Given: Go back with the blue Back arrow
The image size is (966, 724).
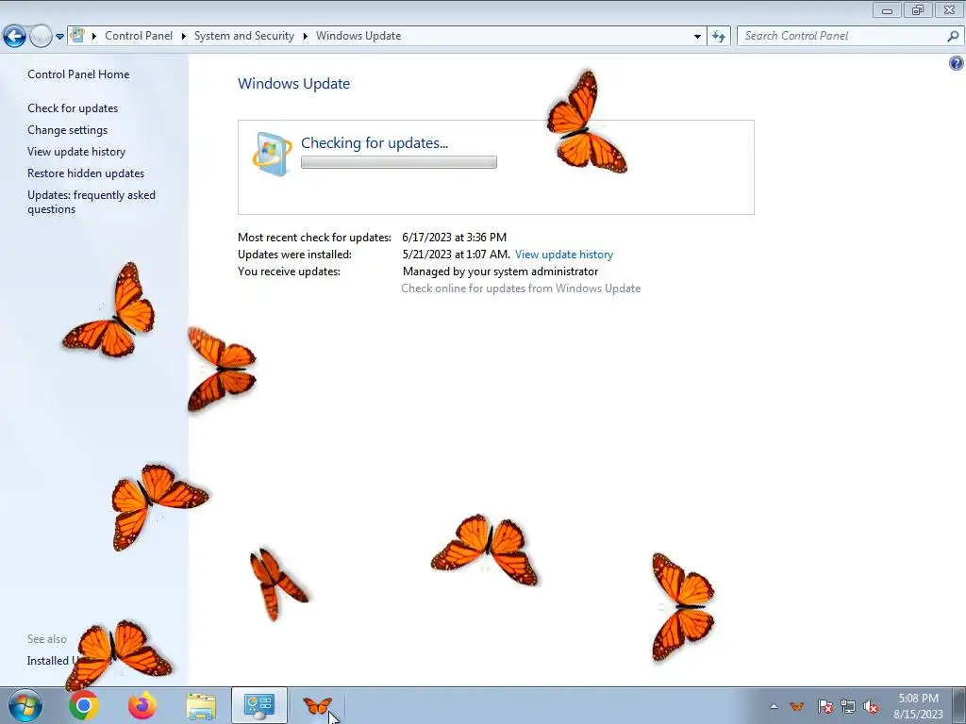Looking at the screenshot, I should click(14, 37).
